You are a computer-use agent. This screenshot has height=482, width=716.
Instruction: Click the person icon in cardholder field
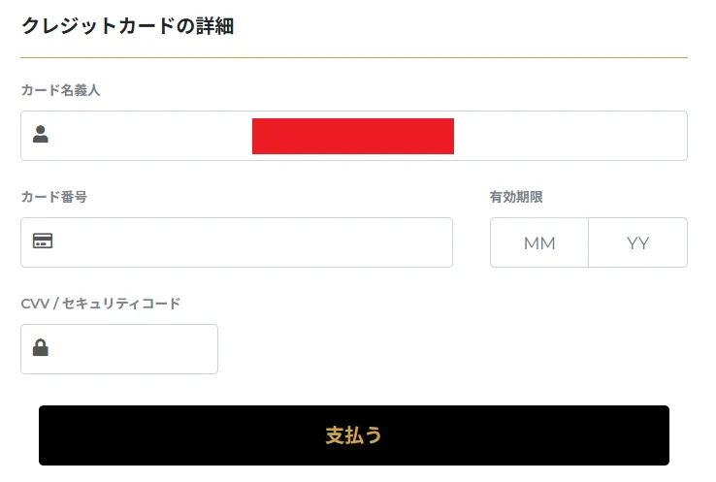click(41, 135)
